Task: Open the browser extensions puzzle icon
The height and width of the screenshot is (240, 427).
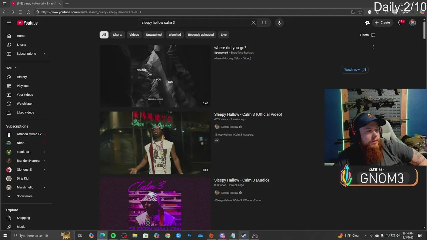Action: [378, 12]
